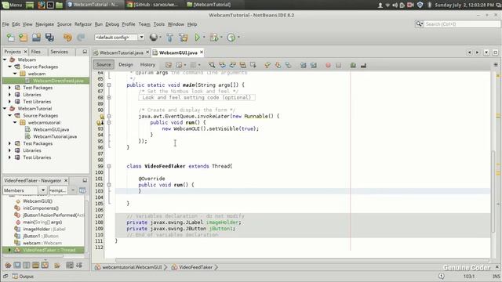Open the Tools menu
Viewport: 502px width, 282px height.
click(x=158, y=24)
